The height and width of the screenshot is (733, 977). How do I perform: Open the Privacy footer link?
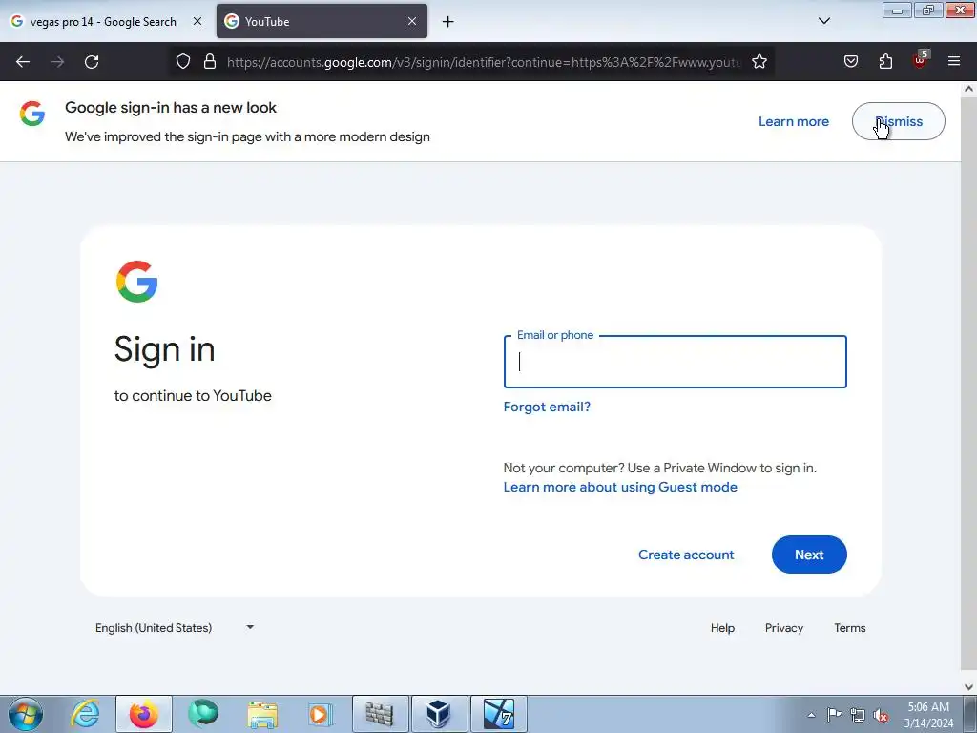[x=784, y=628]
